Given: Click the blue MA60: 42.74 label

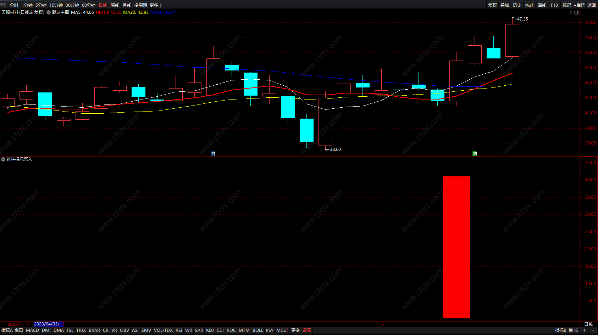Looking at the screenshot, I should pos(163,12).
